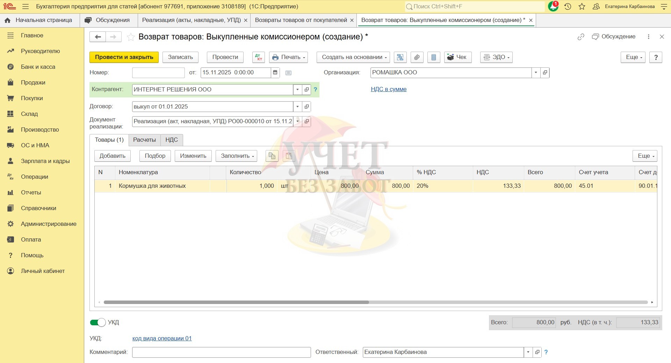Click the copy rows icon in table toolbar
Image resolution: width=671 pixels, height=363 pixels.
(272, 156)
